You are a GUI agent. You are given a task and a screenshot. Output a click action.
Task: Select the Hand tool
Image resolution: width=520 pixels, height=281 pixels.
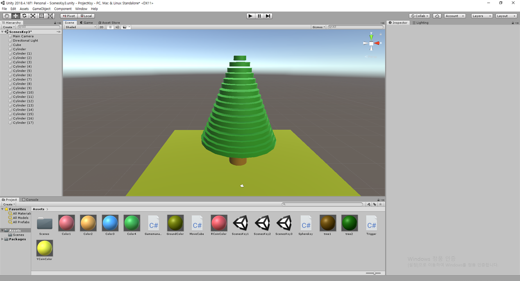(x=7, y=16)
